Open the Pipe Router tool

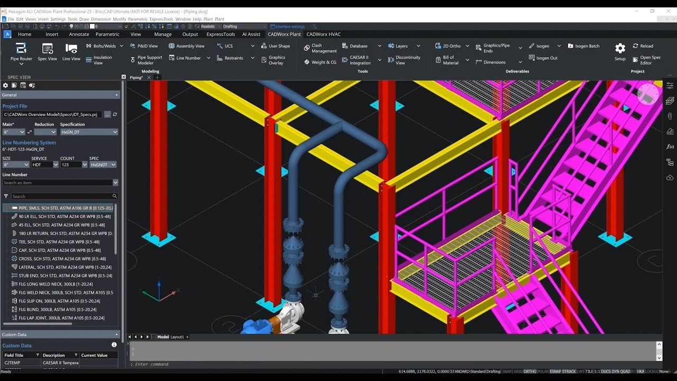(x=21, y=52)
